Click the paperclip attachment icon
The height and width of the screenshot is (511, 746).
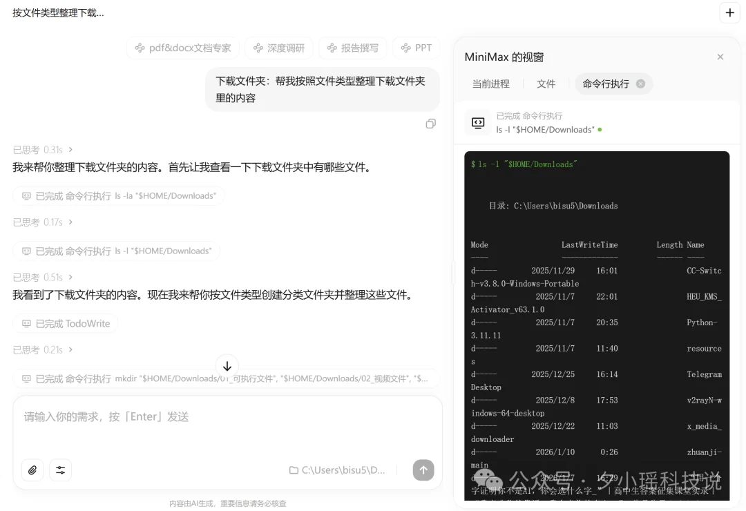[x=32, y=470]
